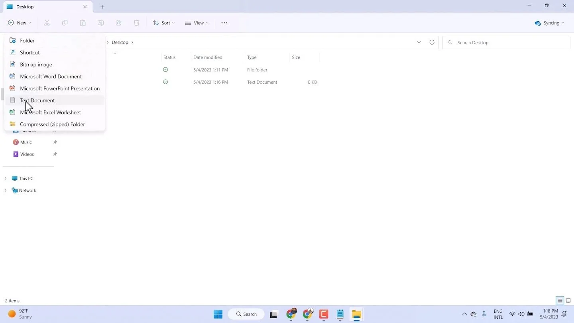Select Text Document in the New menu
Screen dimensions: 574x323
[55, 100]
